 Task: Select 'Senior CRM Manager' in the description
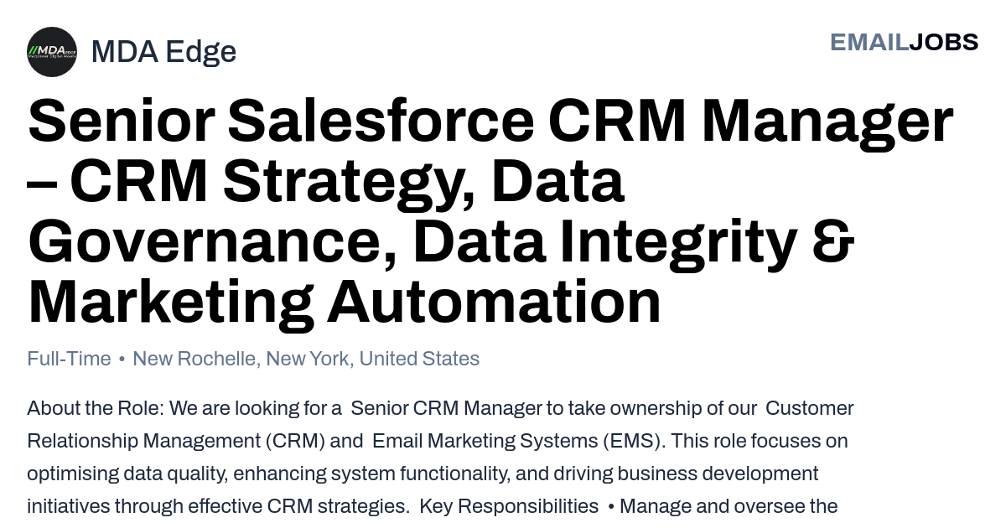446,408
